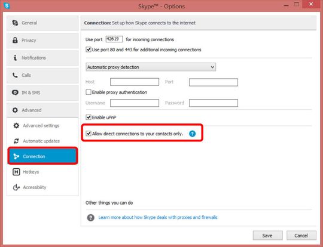Click the incoming connections port field
The height and width of the screenshot is (247, 323).
pyautogui.click(x=114, y=39)
